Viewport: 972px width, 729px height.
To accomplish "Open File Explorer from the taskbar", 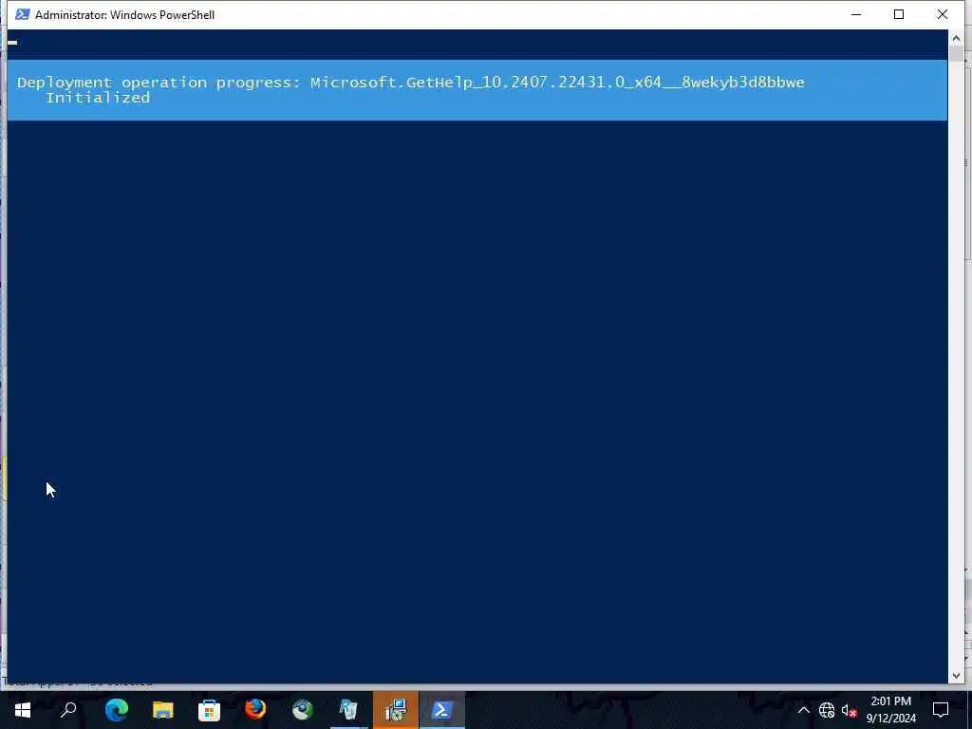I will coord(163,710).
